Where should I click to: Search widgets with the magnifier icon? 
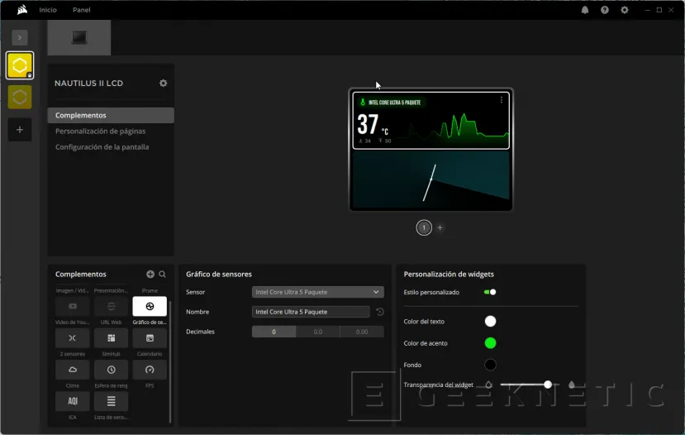[x=162, y=274]
